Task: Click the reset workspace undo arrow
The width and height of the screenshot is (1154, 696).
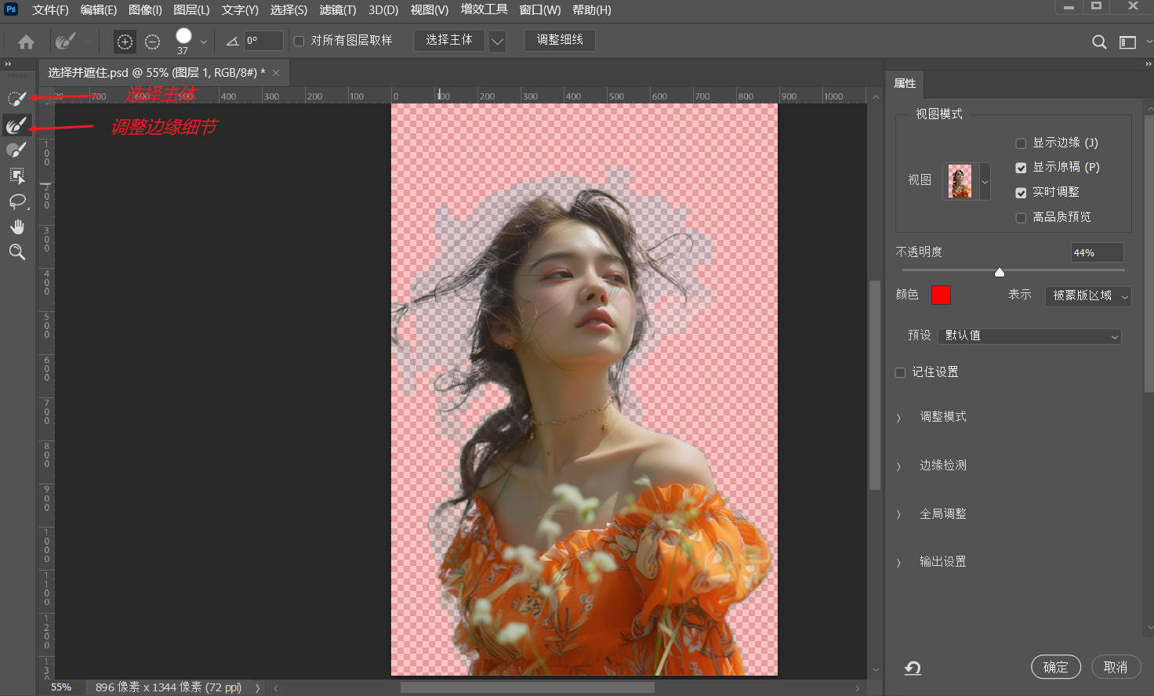Action: (913, 668)
